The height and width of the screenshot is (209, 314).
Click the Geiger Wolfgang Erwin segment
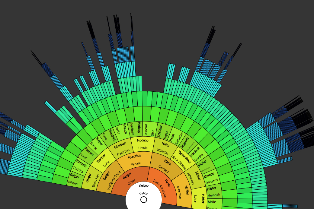click(110, 178)
